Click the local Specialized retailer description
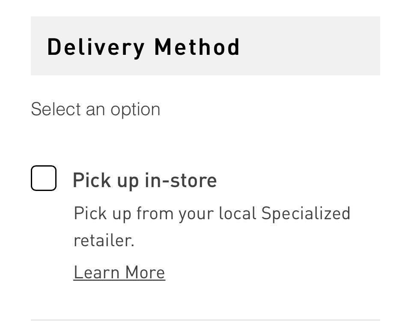This screenshot has height=328, width=411. pyautogui.click(x=211, y=226)
